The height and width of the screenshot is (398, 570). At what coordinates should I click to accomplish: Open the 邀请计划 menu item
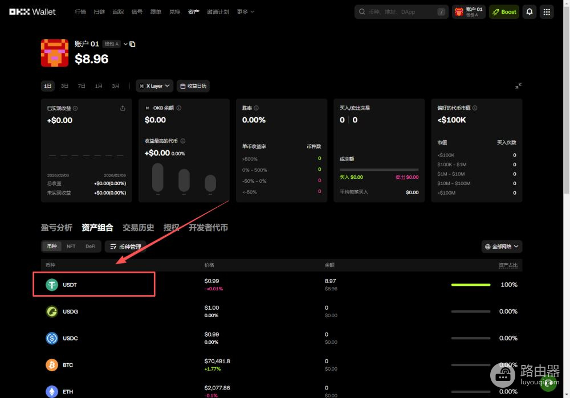(x=218, y=11)
